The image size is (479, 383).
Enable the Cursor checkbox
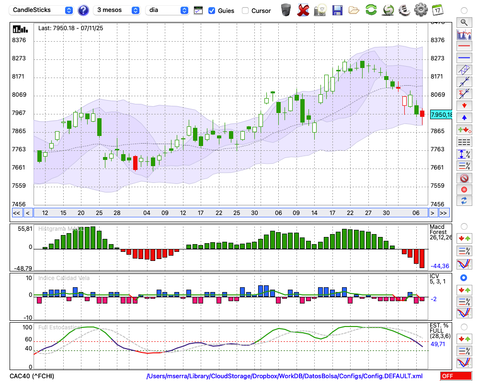[245, 11]
